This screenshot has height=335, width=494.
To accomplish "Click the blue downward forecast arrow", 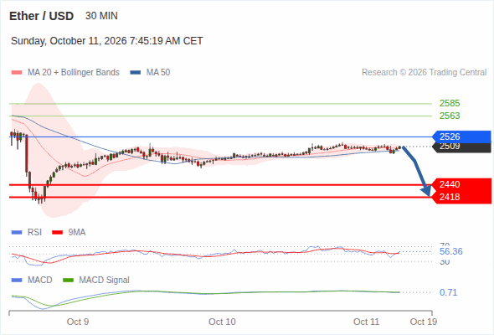I will [417, 171].
